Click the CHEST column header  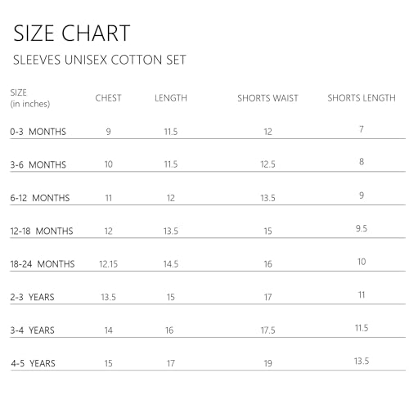pyautogui.click(x=108, y=98)
